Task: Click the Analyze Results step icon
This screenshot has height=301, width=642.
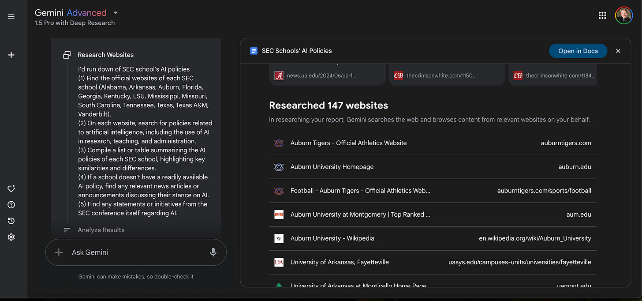Action: click(x=67, y=230)
